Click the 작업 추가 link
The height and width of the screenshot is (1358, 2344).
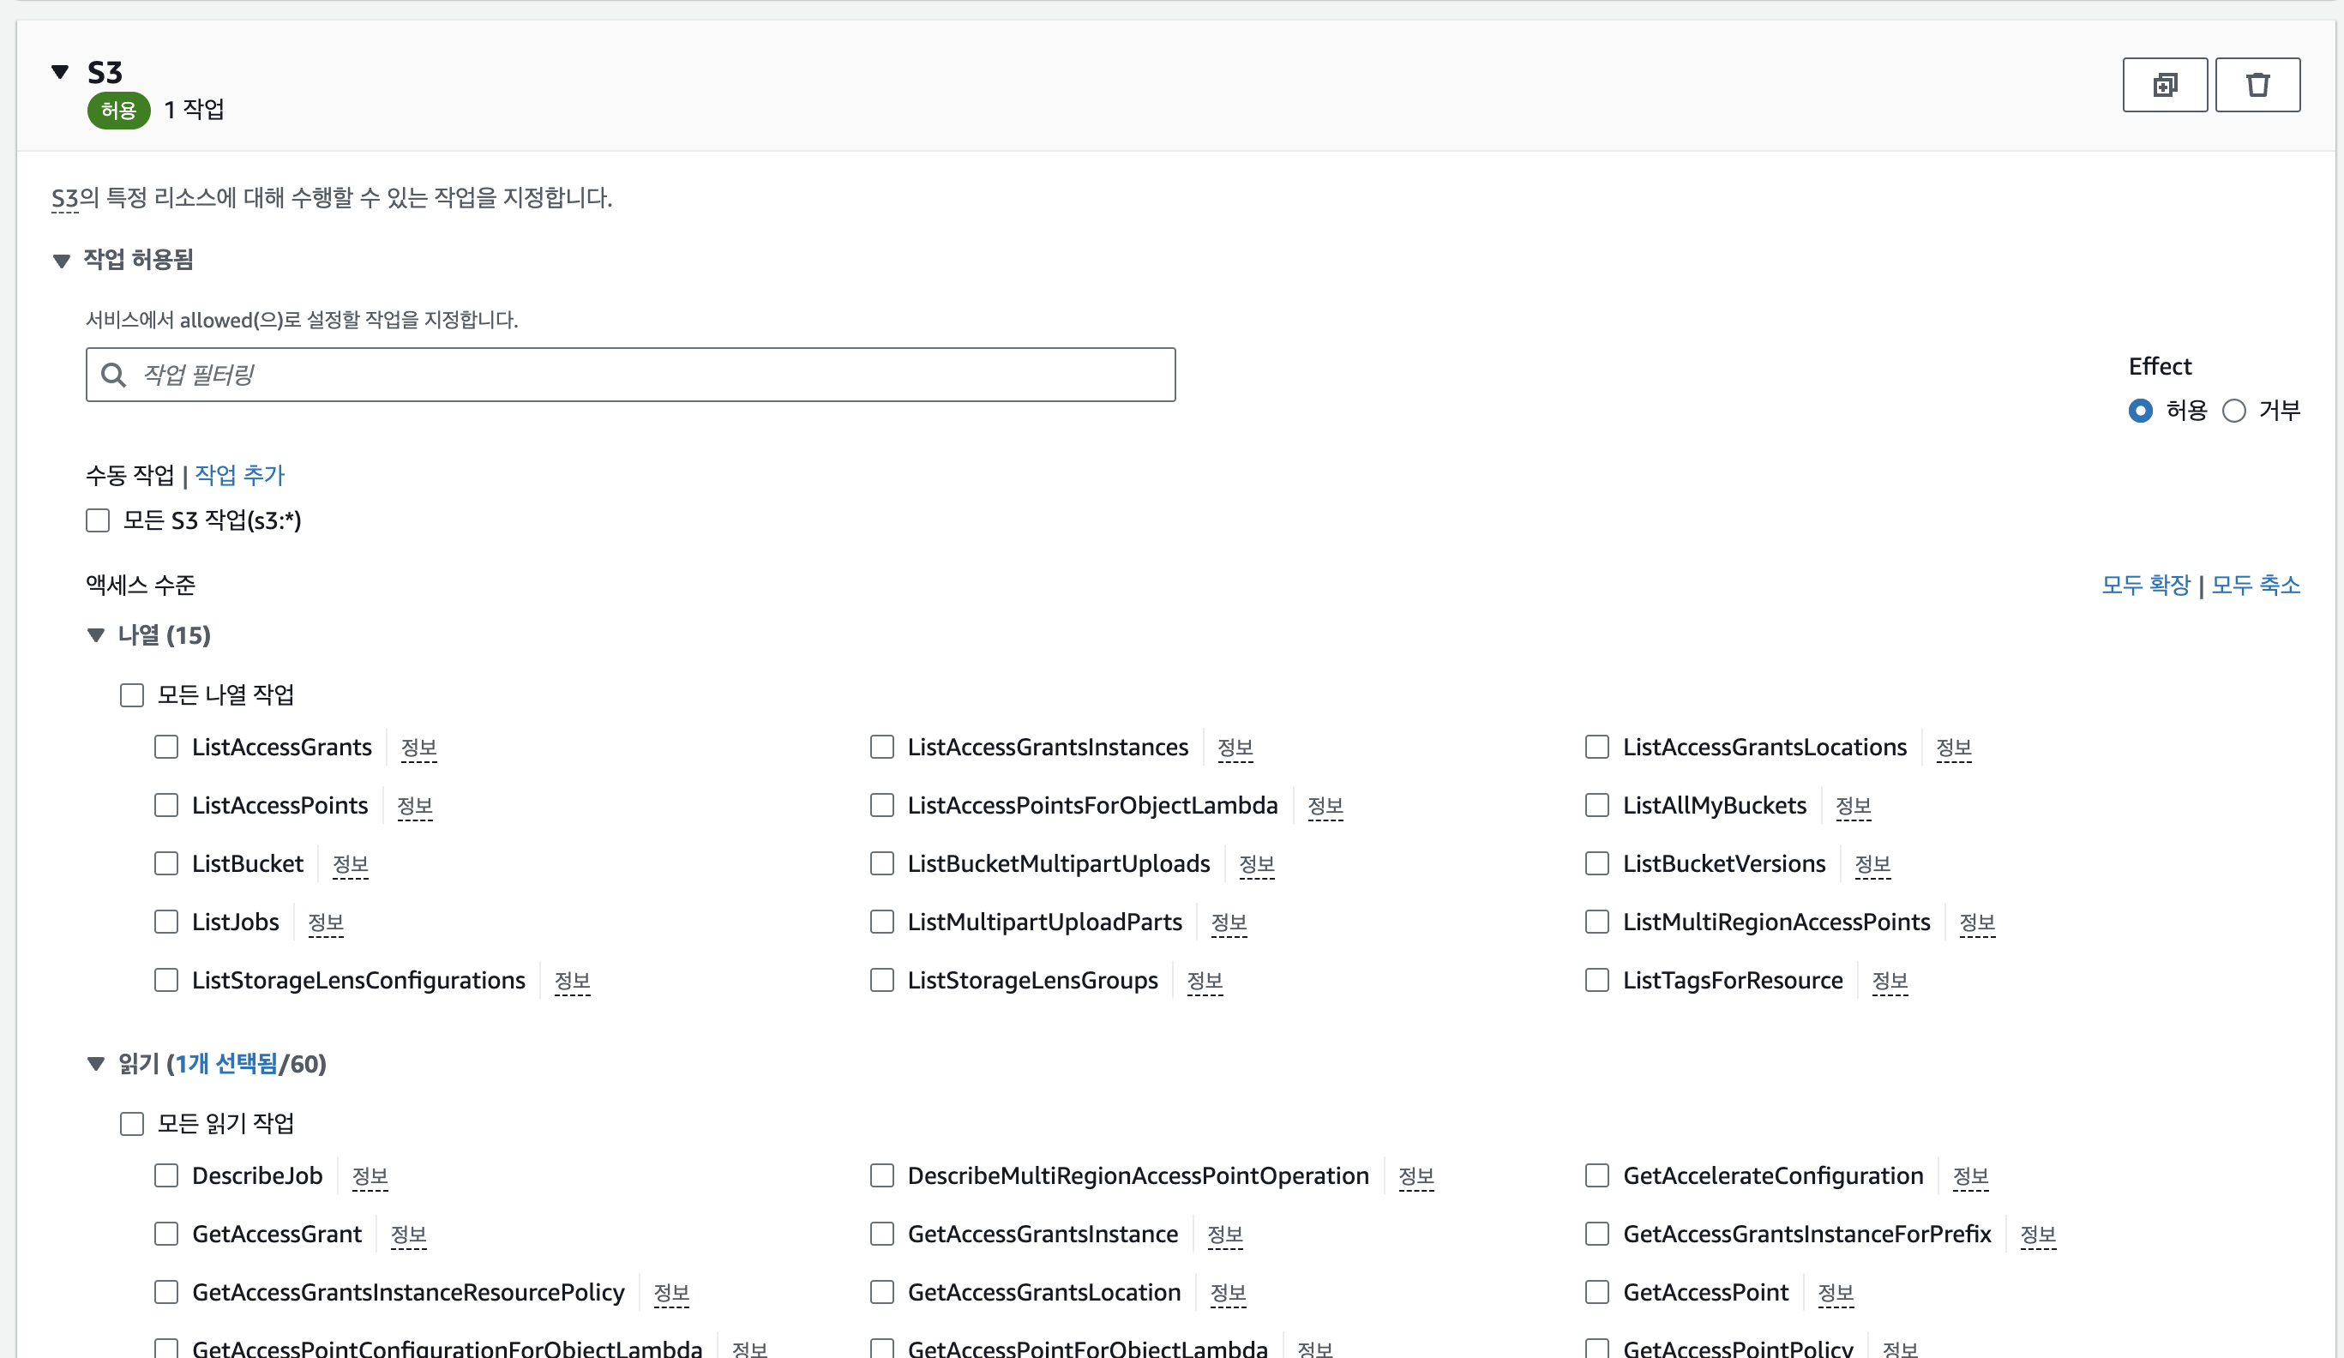[240, 475]
